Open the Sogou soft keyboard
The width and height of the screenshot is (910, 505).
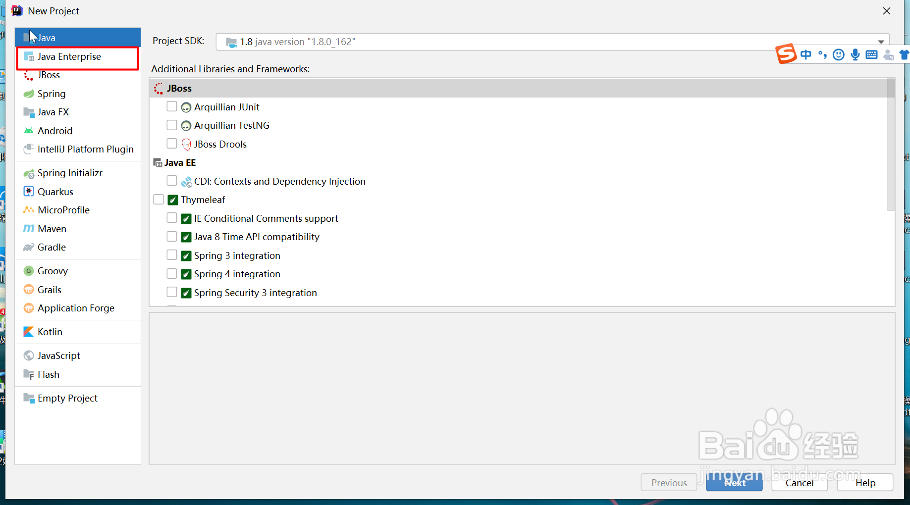pyautogui.click(x=872, y=55)
